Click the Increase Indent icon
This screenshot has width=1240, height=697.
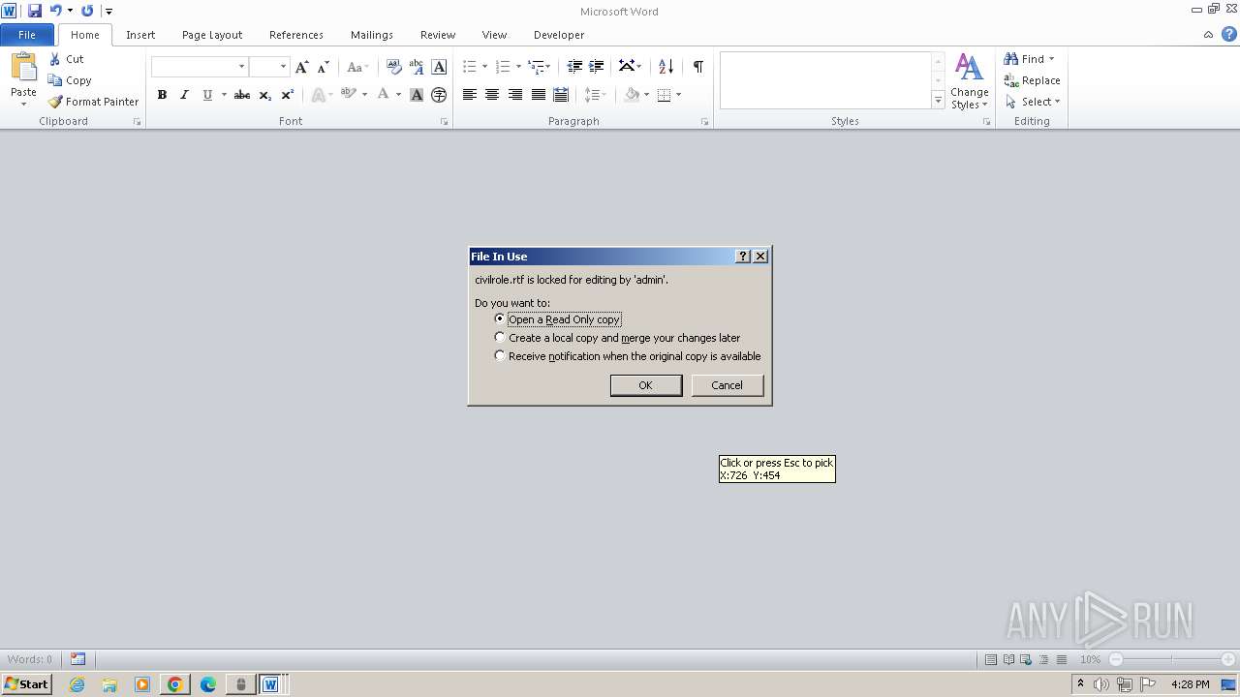[597, 67]
